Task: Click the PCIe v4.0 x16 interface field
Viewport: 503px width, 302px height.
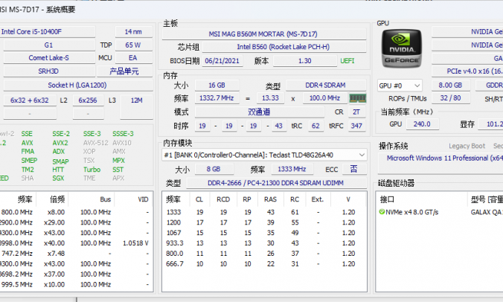Action: point(467,71)
